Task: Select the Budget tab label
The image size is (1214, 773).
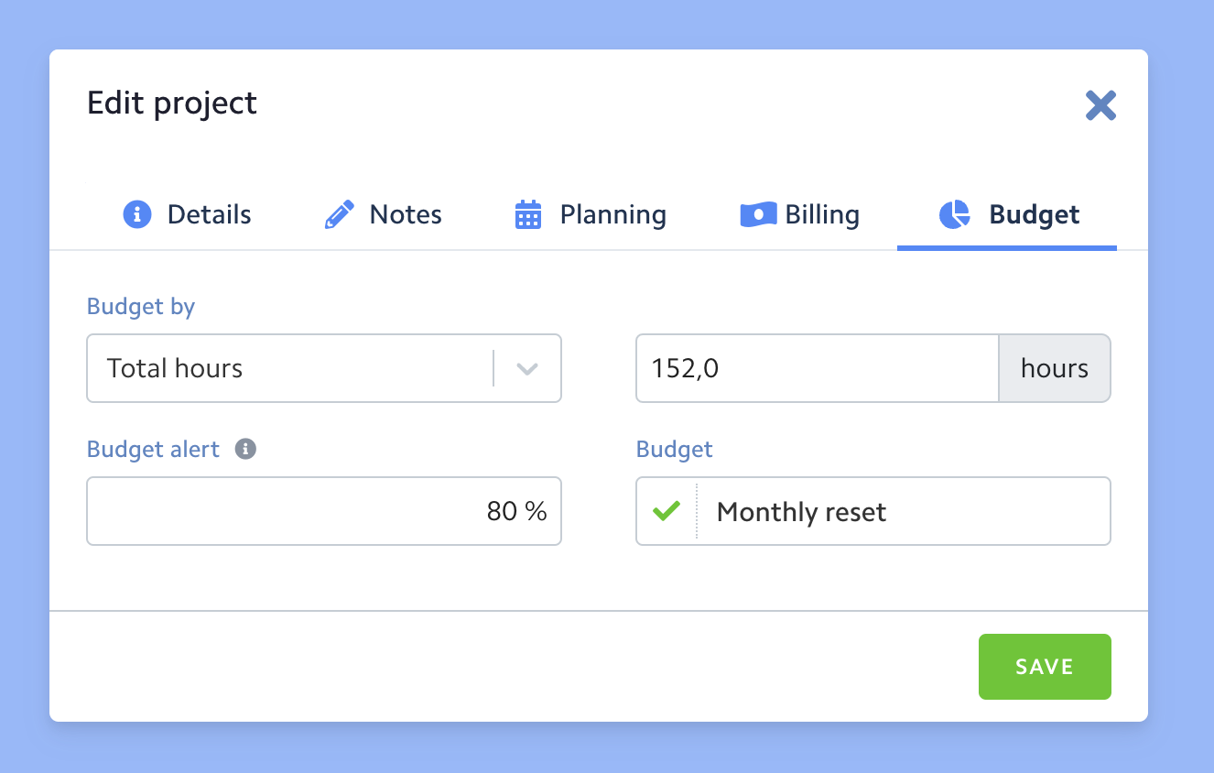Action: click(1034, 215)
